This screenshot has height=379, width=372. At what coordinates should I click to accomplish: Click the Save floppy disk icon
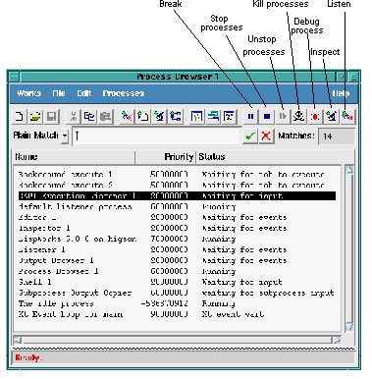(52, 117)
